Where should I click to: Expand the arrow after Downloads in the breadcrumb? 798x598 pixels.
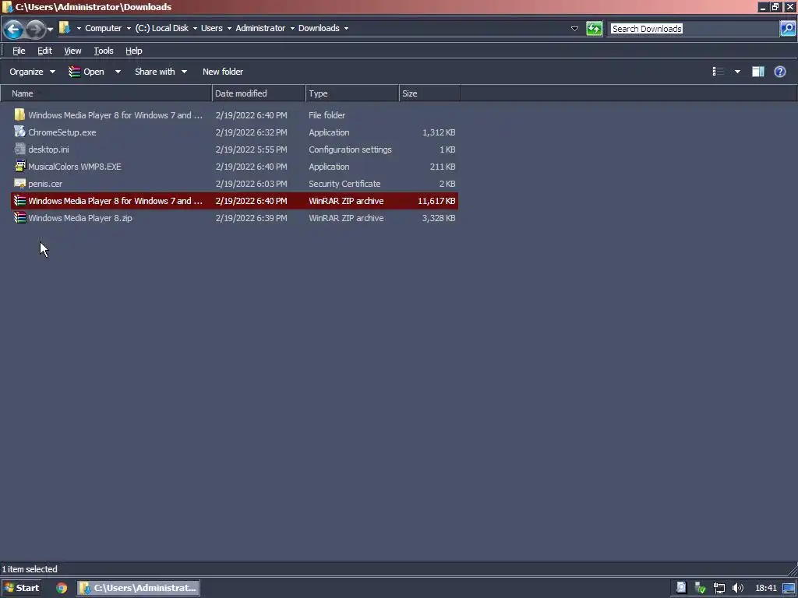347,29
